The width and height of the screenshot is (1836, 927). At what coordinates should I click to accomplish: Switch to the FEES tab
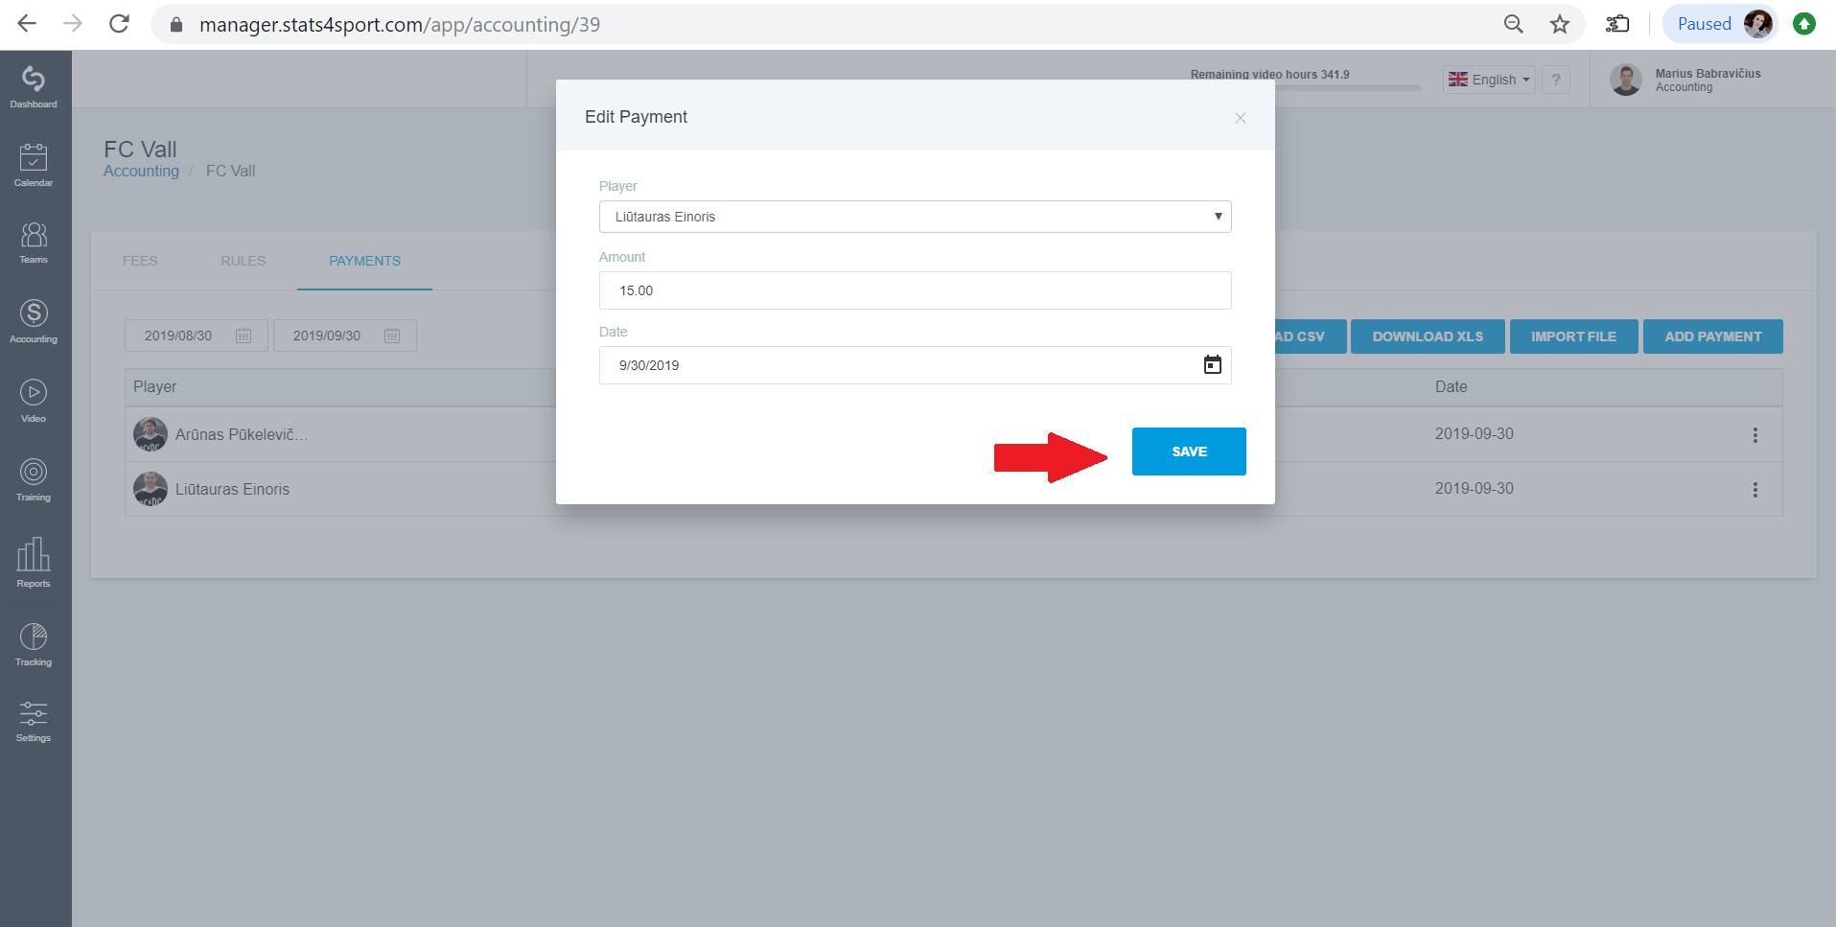click(x=140, y=261)
